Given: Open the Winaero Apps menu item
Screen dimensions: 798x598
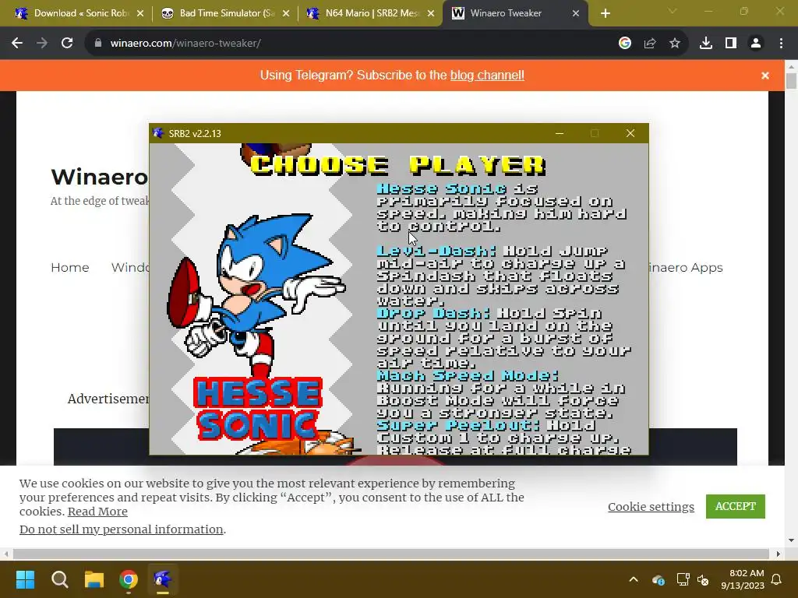Looking at the screenshot, I should (686, 268).
